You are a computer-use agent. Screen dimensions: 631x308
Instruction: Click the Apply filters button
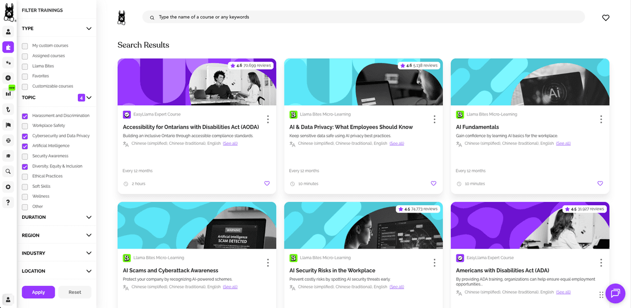(x=38, y=292)
